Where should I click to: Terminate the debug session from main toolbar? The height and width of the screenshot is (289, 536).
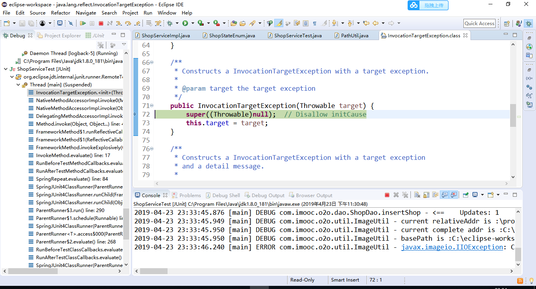[x=101, y=23]
